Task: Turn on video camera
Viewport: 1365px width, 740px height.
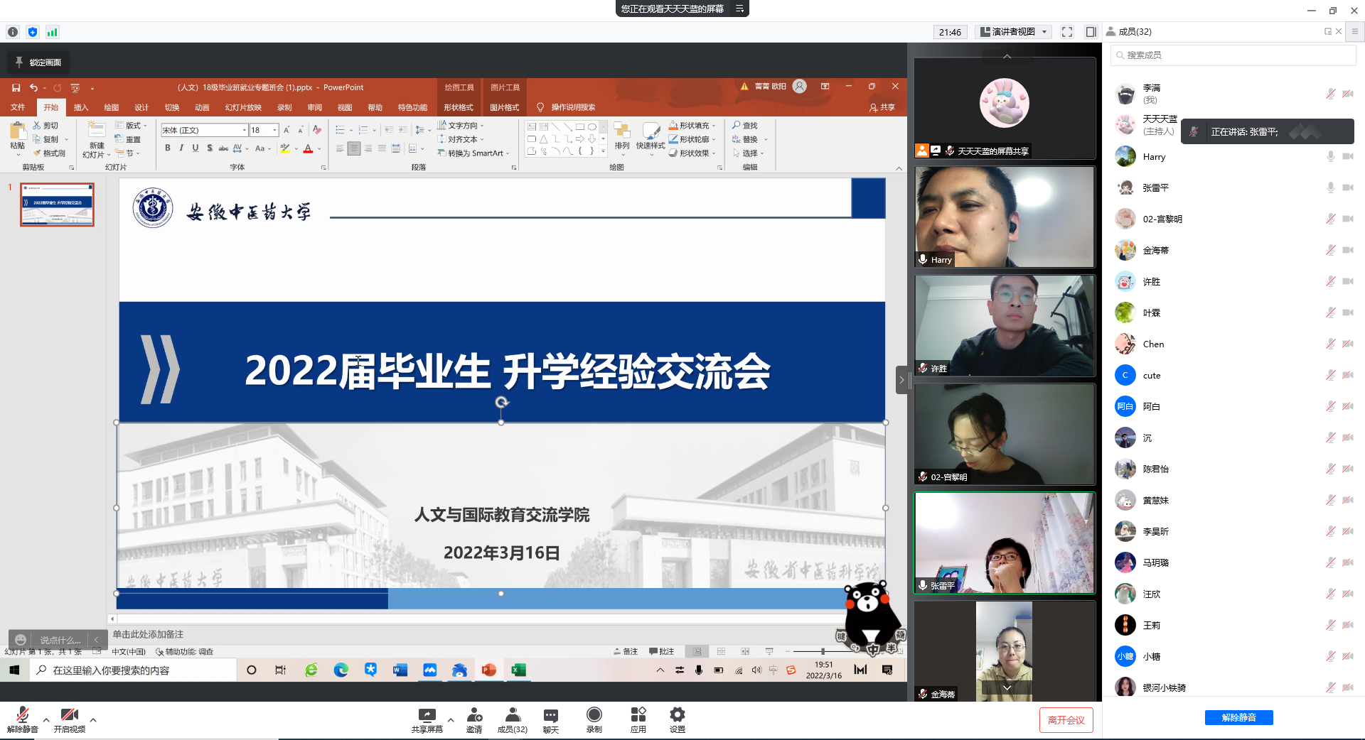Action: pos(69,716)
